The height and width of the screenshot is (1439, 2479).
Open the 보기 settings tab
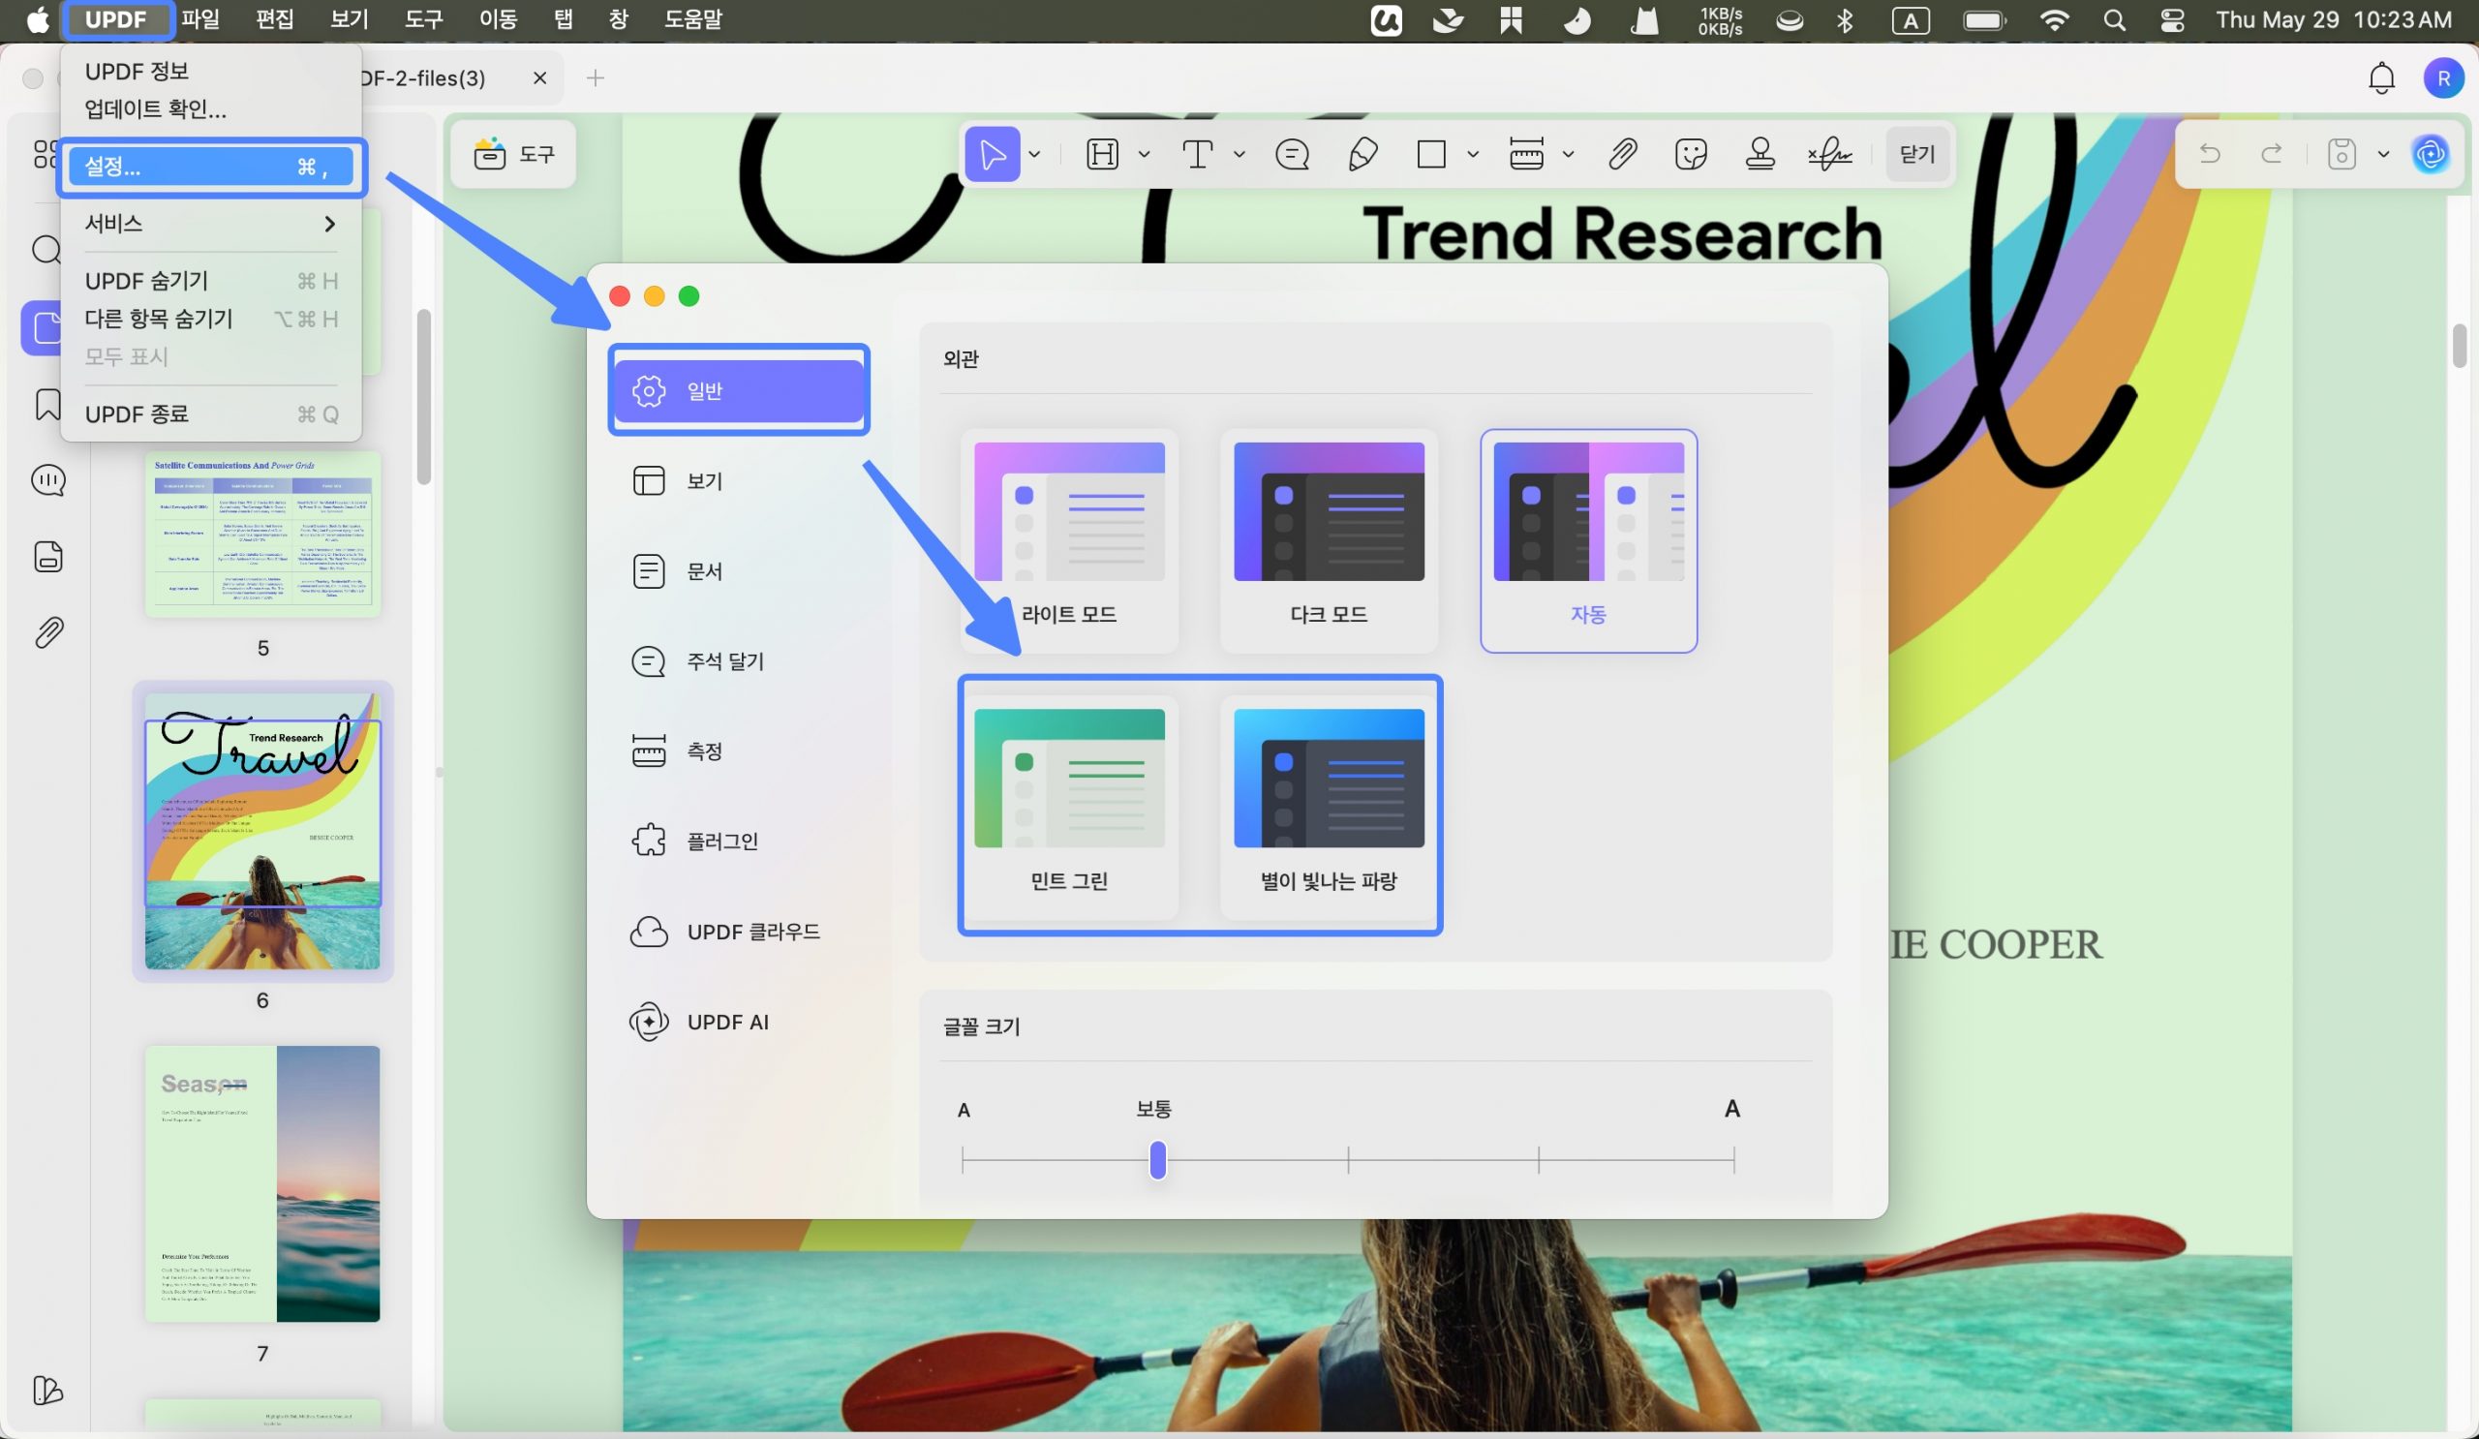coord(739,481)
